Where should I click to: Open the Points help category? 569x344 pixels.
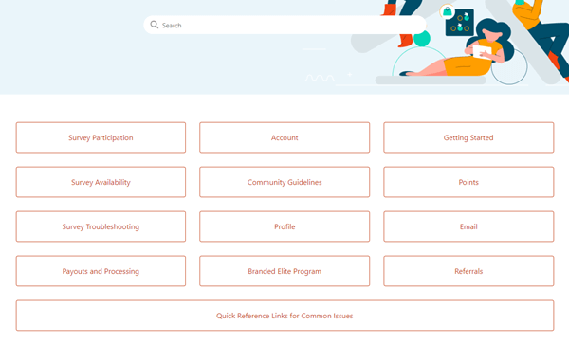click(468, 182)
